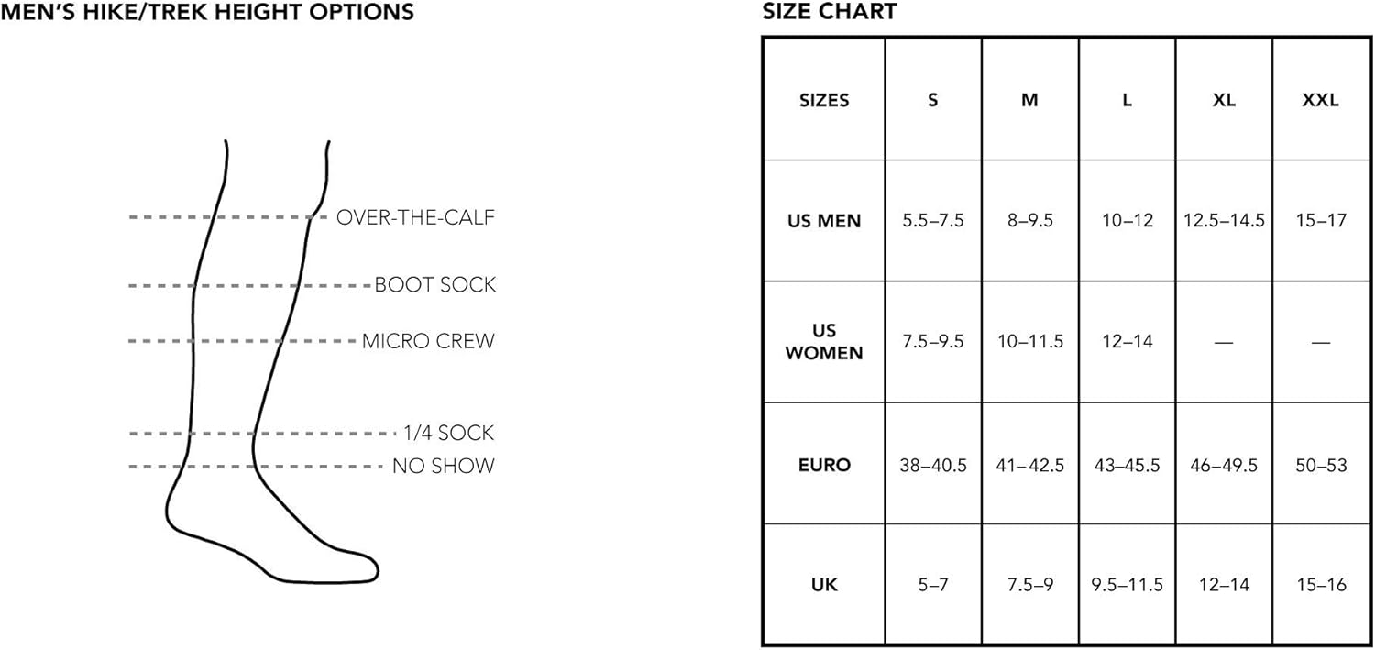The height and width of the screenshot is (650, 1375).
Task: Click the UK row header
Action: click(x=824, y=585)
